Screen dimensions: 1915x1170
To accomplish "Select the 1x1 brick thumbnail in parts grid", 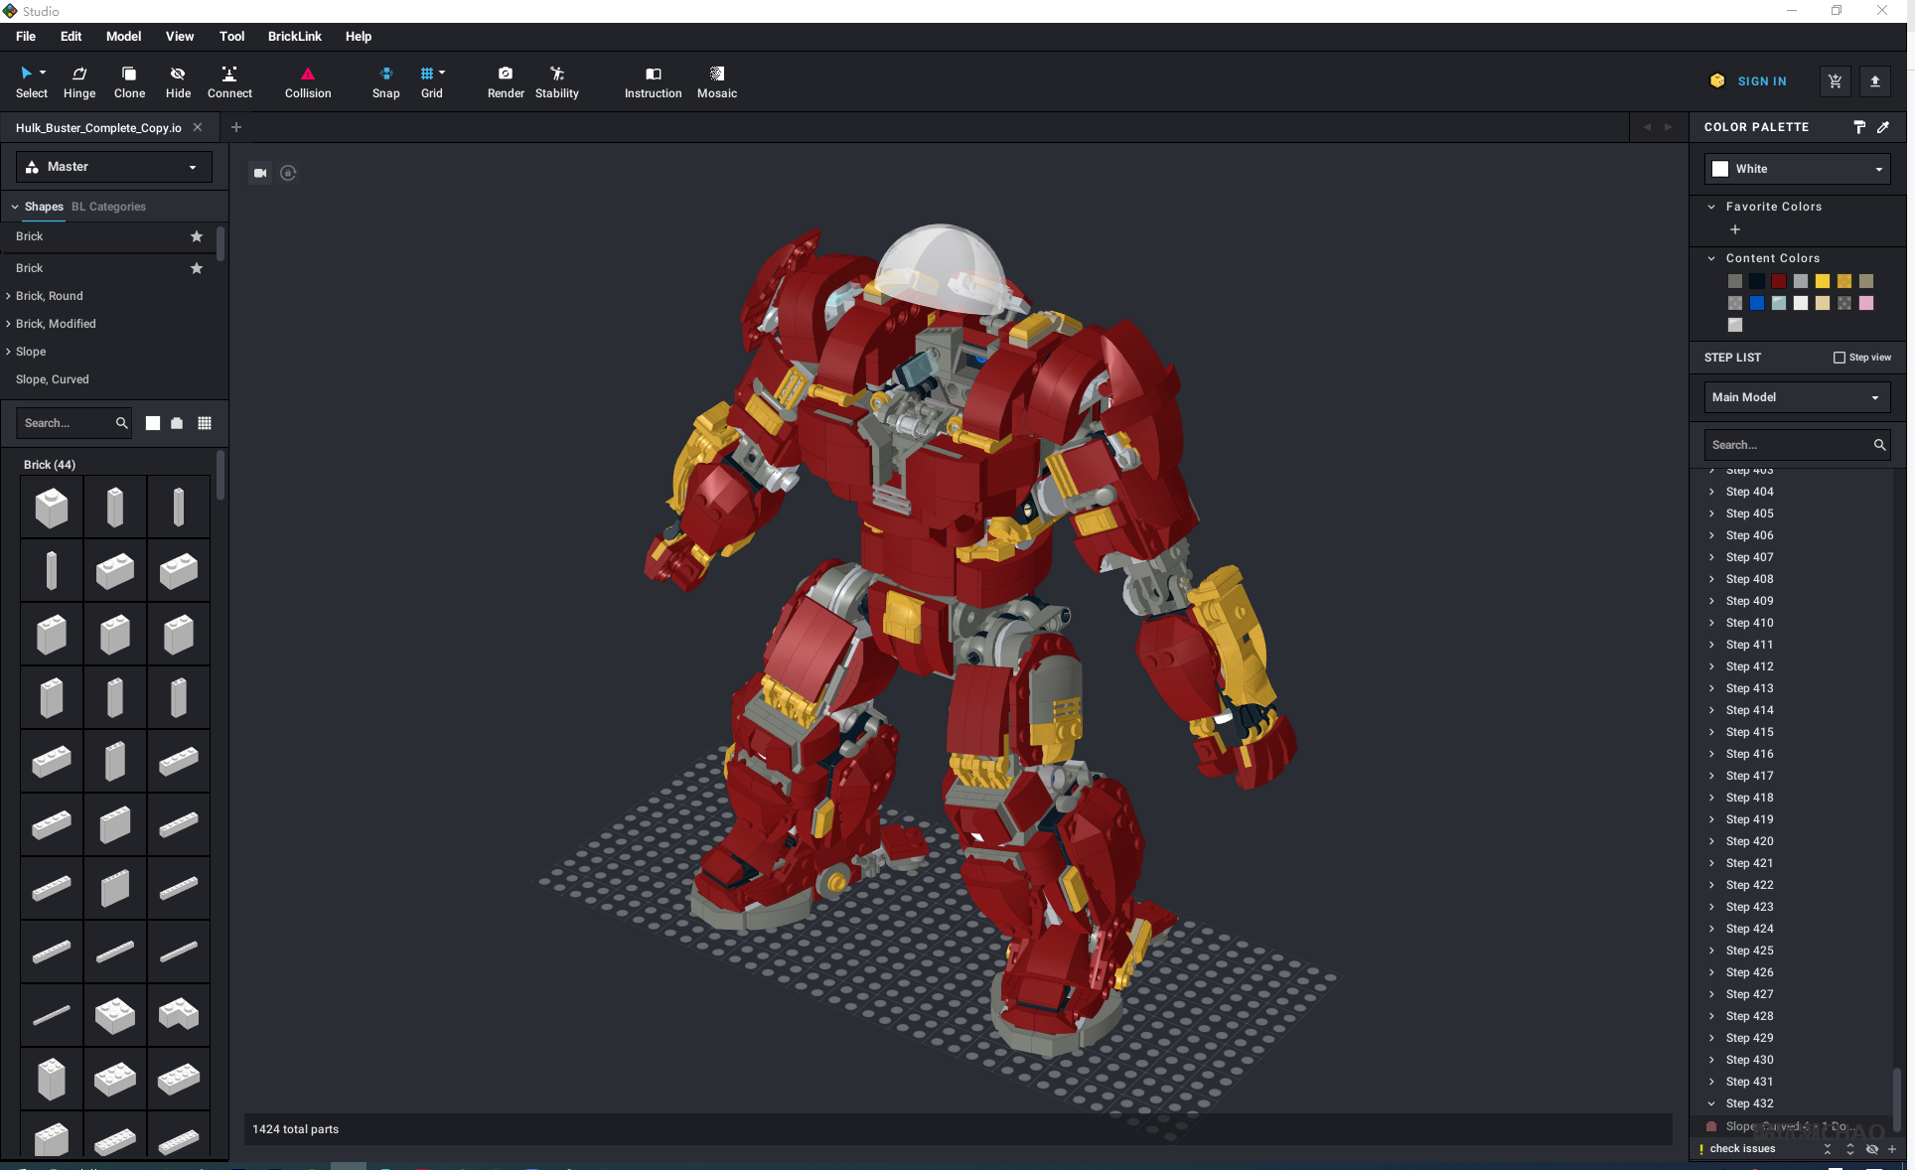I will tap(52, 508).
